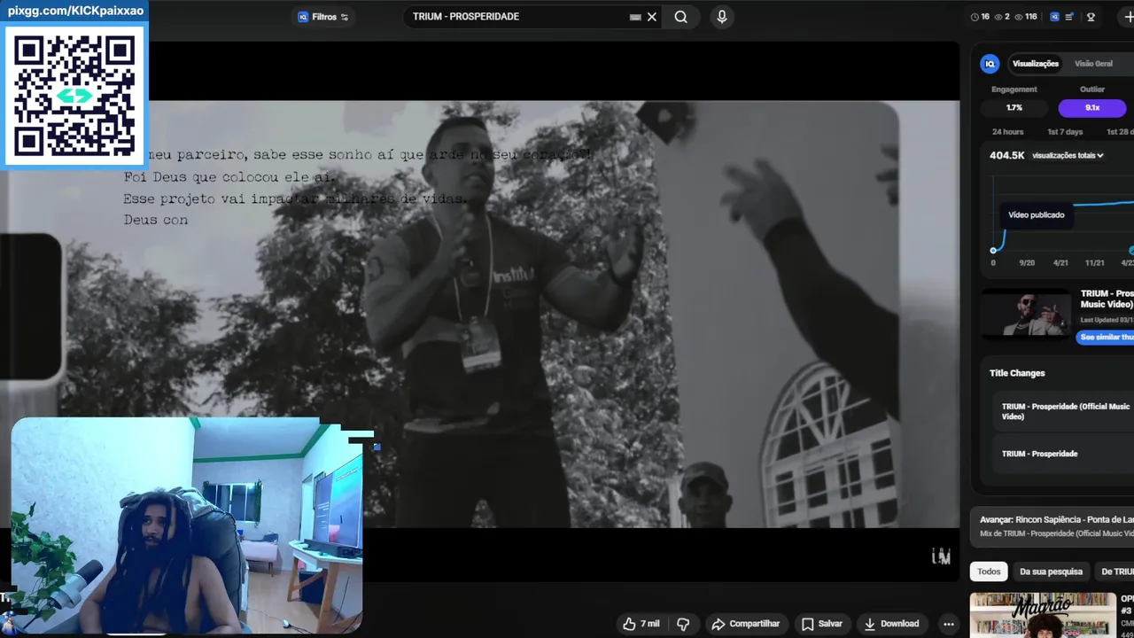The width and height of the screenshot is (1134, 638).
Task: Click the Download button
Action: pos(891,624)
